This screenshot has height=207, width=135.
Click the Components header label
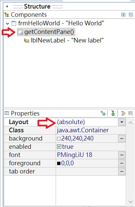(29, 15)
